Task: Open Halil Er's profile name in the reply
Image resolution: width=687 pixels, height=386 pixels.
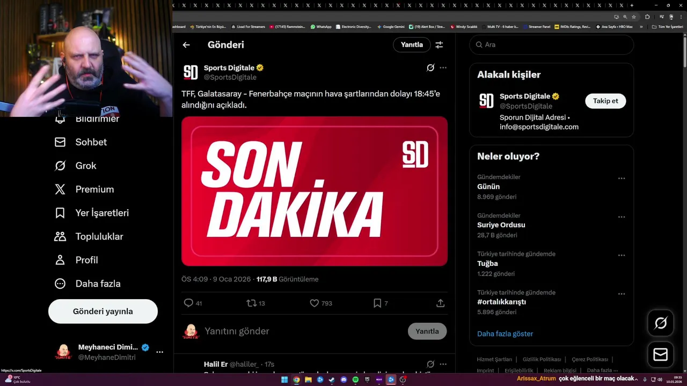Action: click(x=216, y=365)
